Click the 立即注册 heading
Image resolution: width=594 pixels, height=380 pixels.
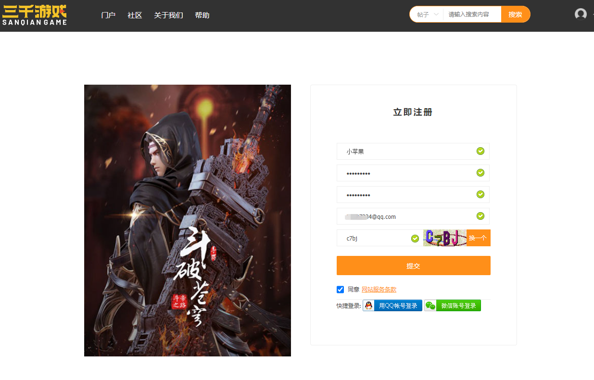[x=413, y=112]
